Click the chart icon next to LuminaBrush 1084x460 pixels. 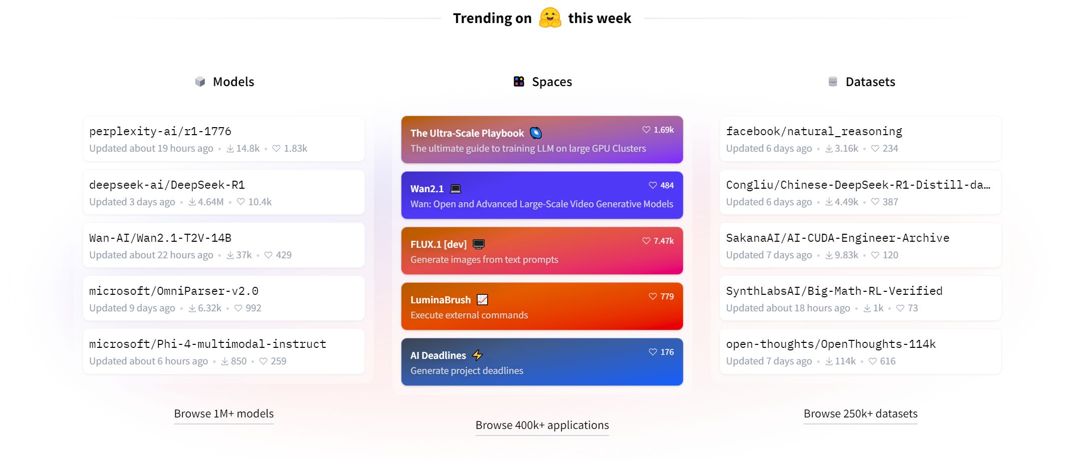(x=482, y=300)
